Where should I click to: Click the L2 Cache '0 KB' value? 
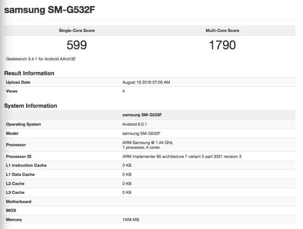[x=127, y=184]
